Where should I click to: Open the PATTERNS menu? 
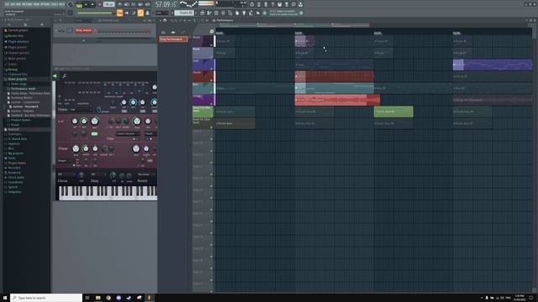[28, 4]
